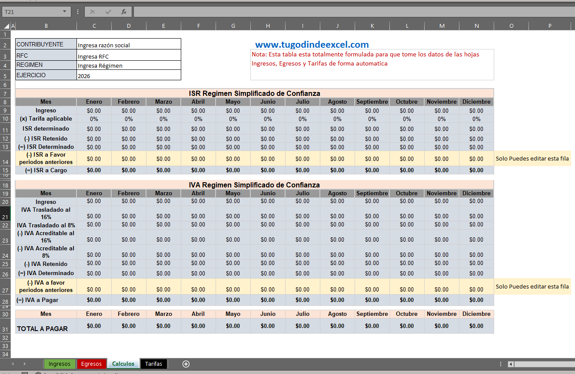Click the Ingresa razón social cell
The width and height of the screenshot is (575, 374).
tap(129, 44)
